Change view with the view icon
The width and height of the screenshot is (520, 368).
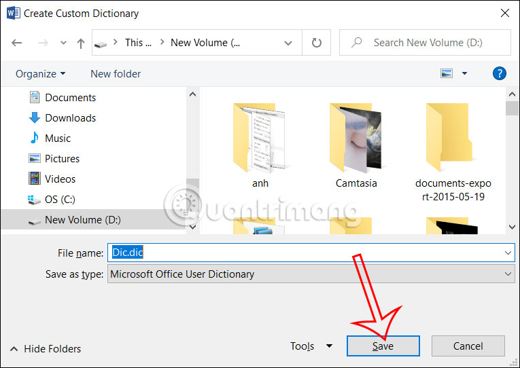click(447, 73)
